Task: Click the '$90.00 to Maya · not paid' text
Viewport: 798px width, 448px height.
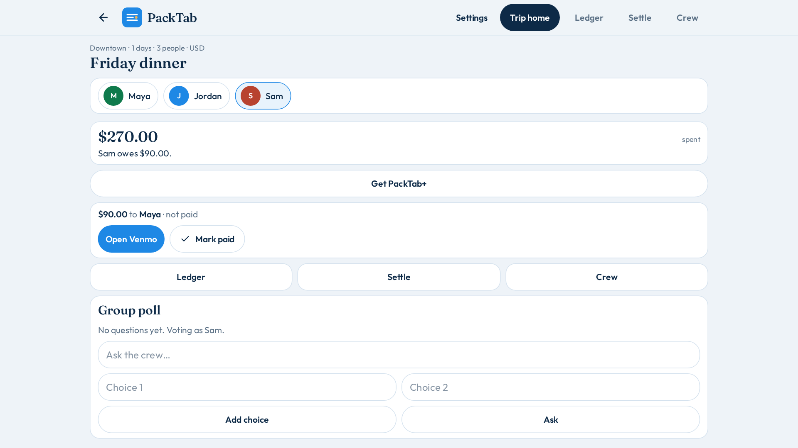Action: tap(148, 214)
